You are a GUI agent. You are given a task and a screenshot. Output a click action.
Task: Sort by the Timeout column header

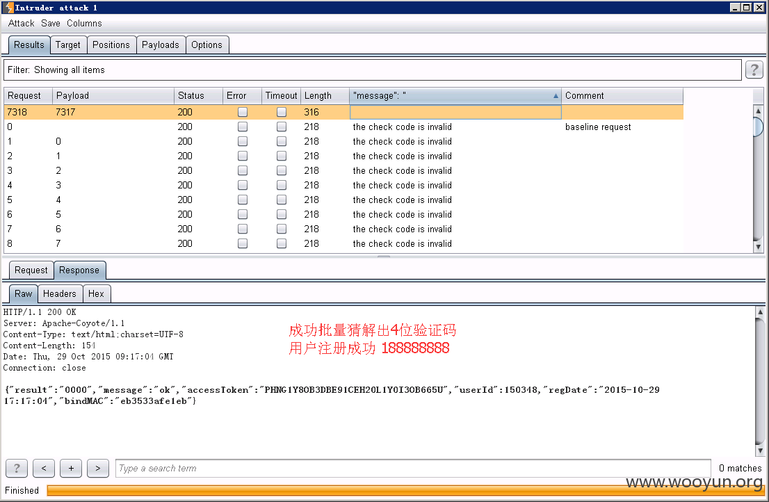click(281, 95)
